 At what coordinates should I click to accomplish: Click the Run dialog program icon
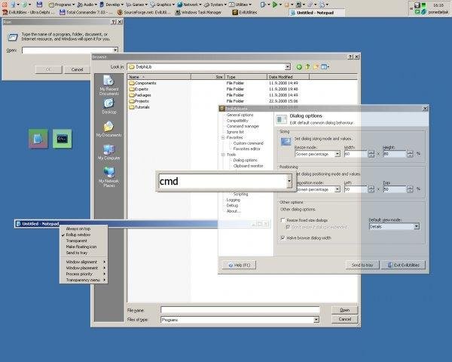[12, 37]
